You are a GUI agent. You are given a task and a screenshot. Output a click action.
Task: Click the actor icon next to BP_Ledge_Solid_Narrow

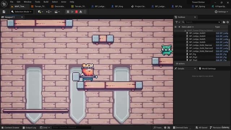(187, 45)
